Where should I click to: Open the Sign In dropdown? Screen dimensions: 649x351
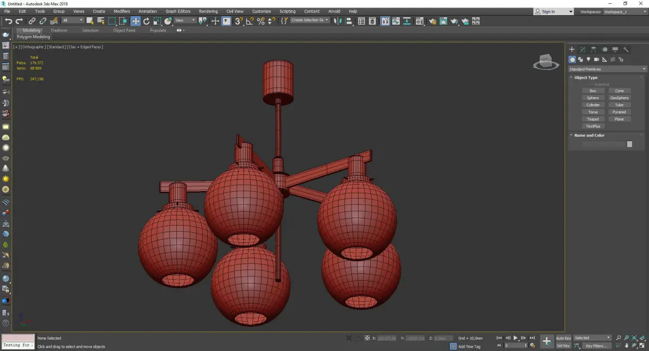coord(553,11)
